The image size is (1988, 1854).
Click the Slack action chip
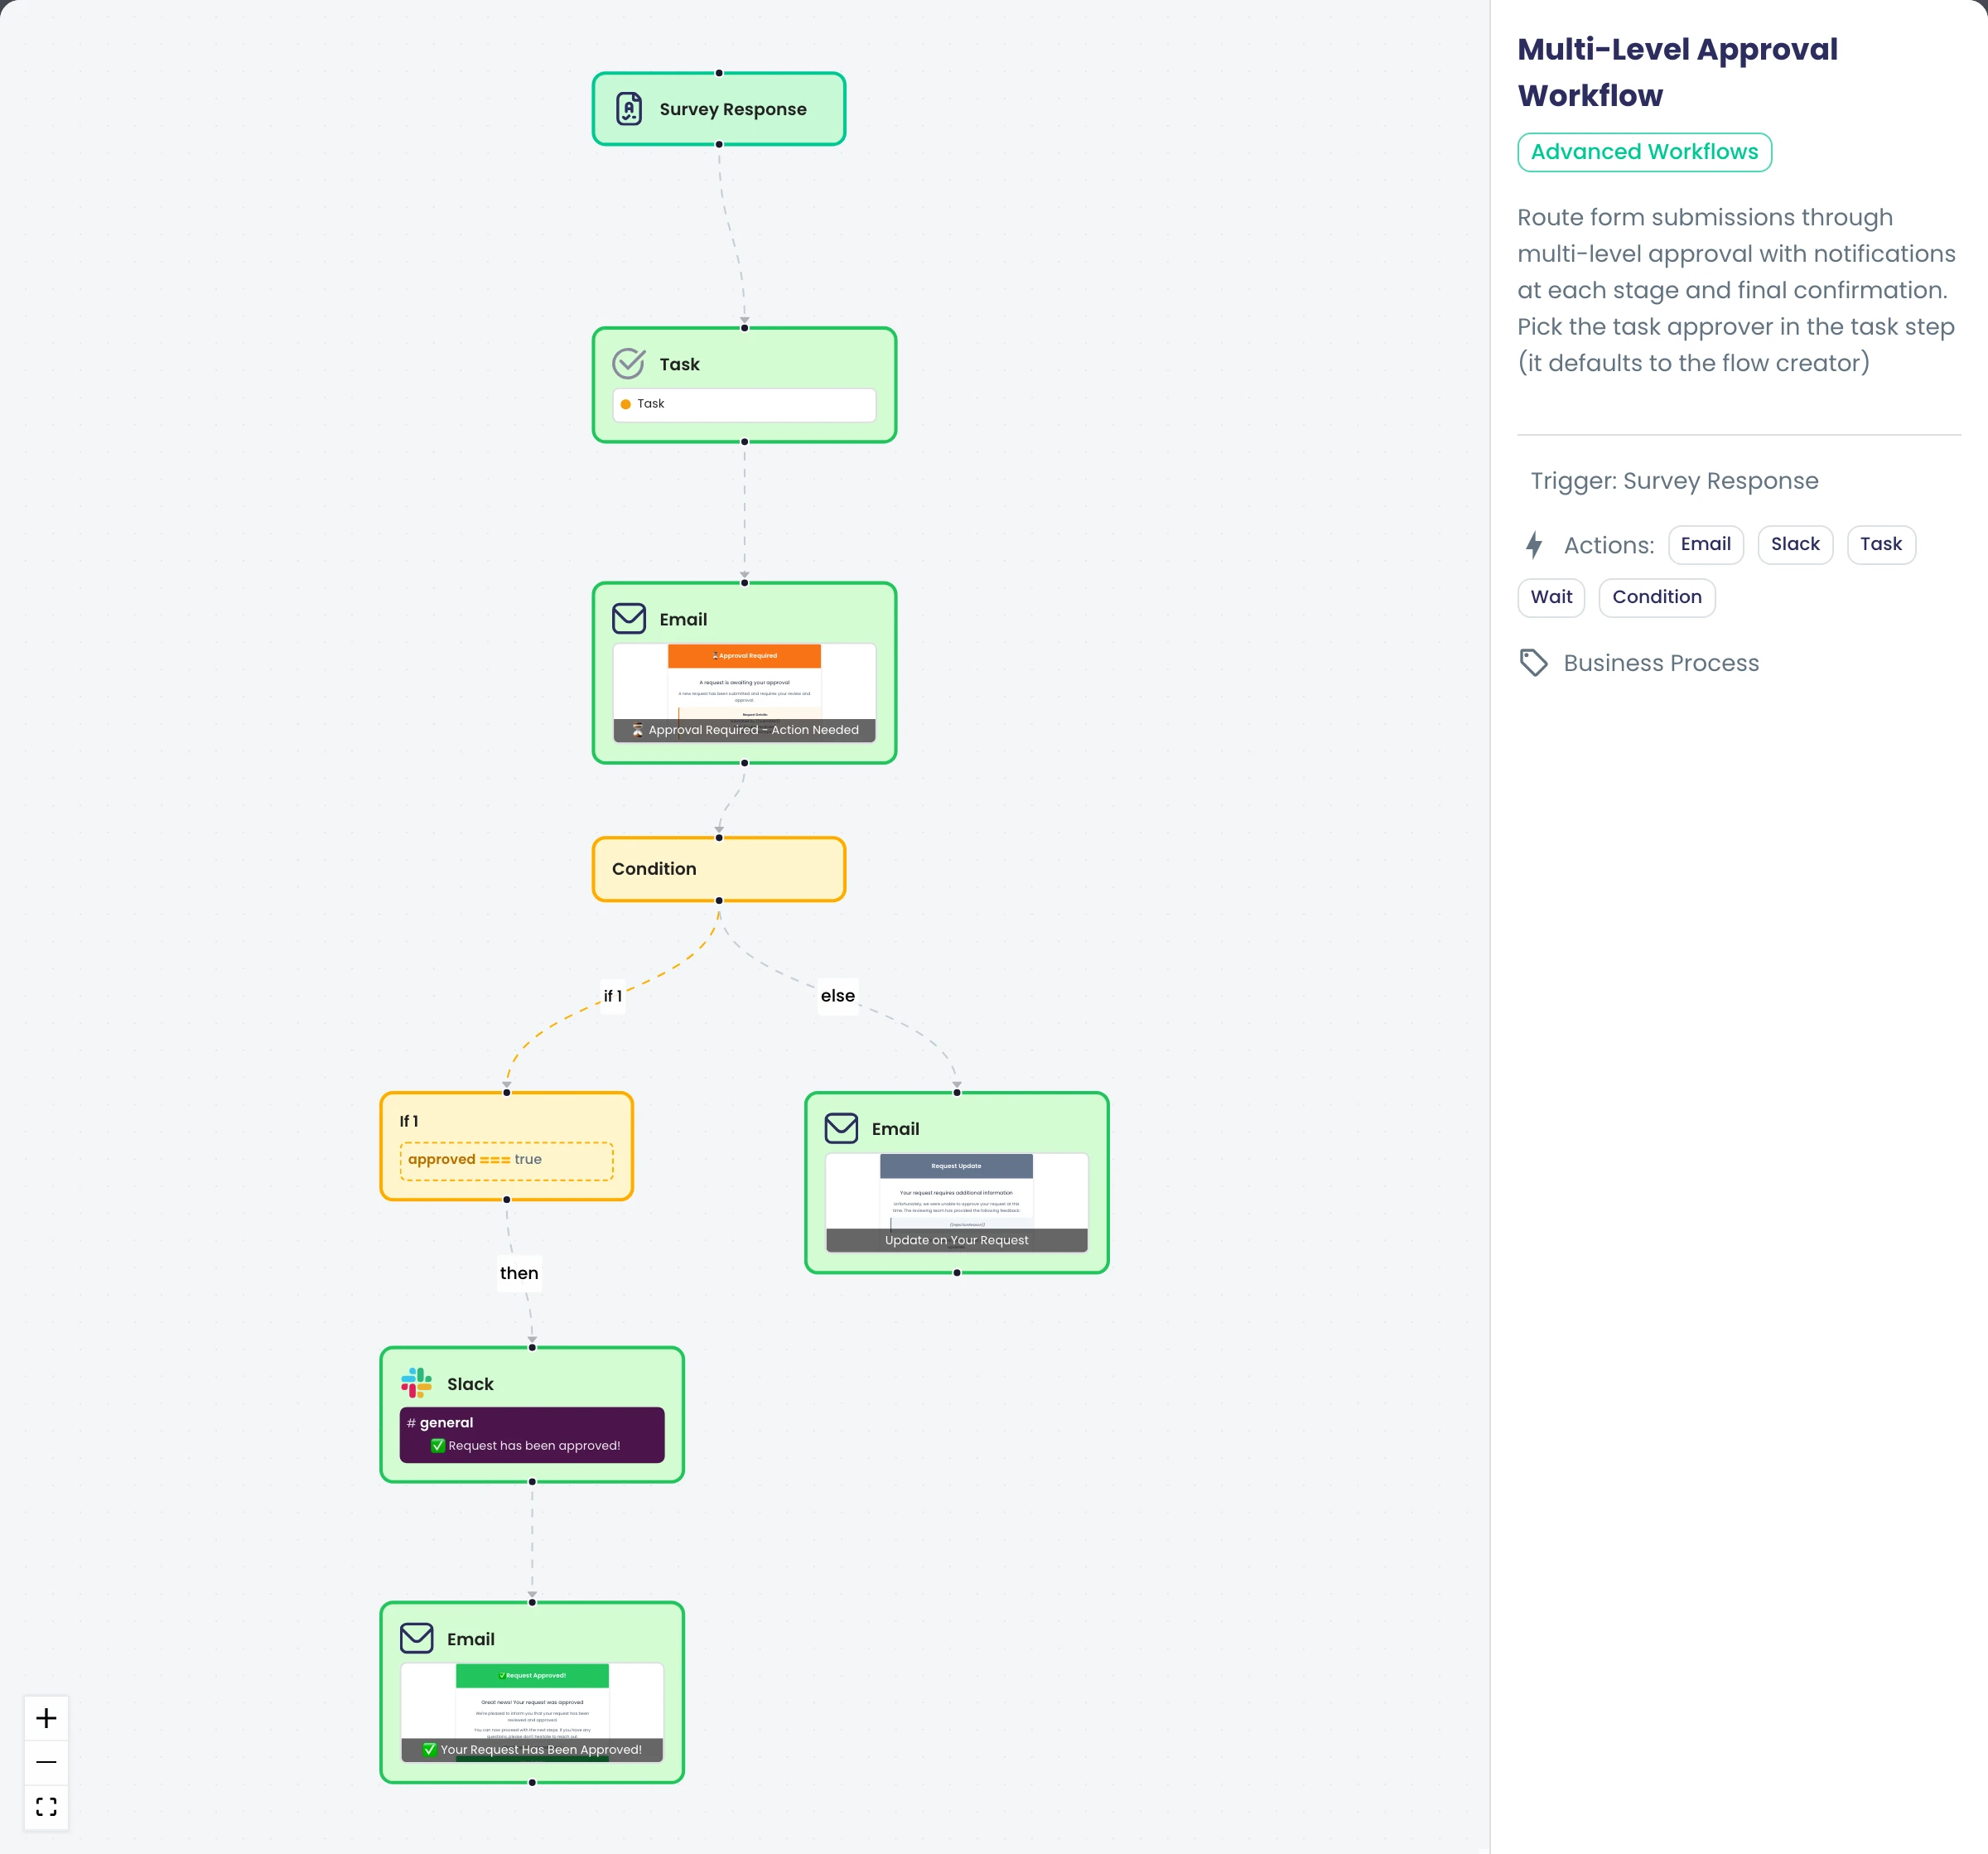pyautogui.click(x=1795, y=544)
